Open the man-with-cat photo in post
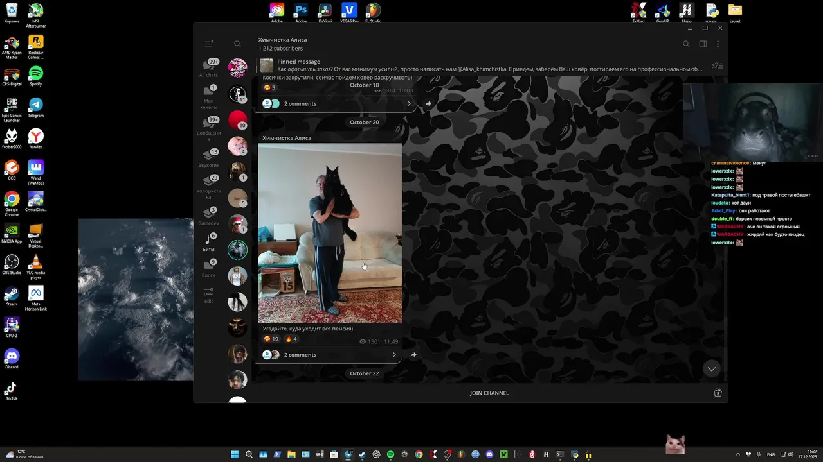823x462 pixels. [x=330, y=233]
